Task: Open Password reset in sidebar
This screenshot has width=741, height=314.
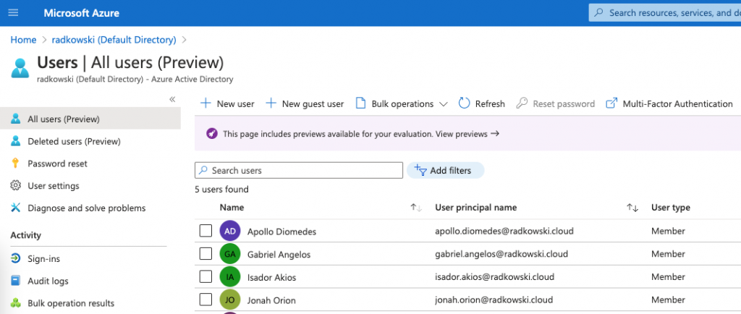Action: [57, 164]
